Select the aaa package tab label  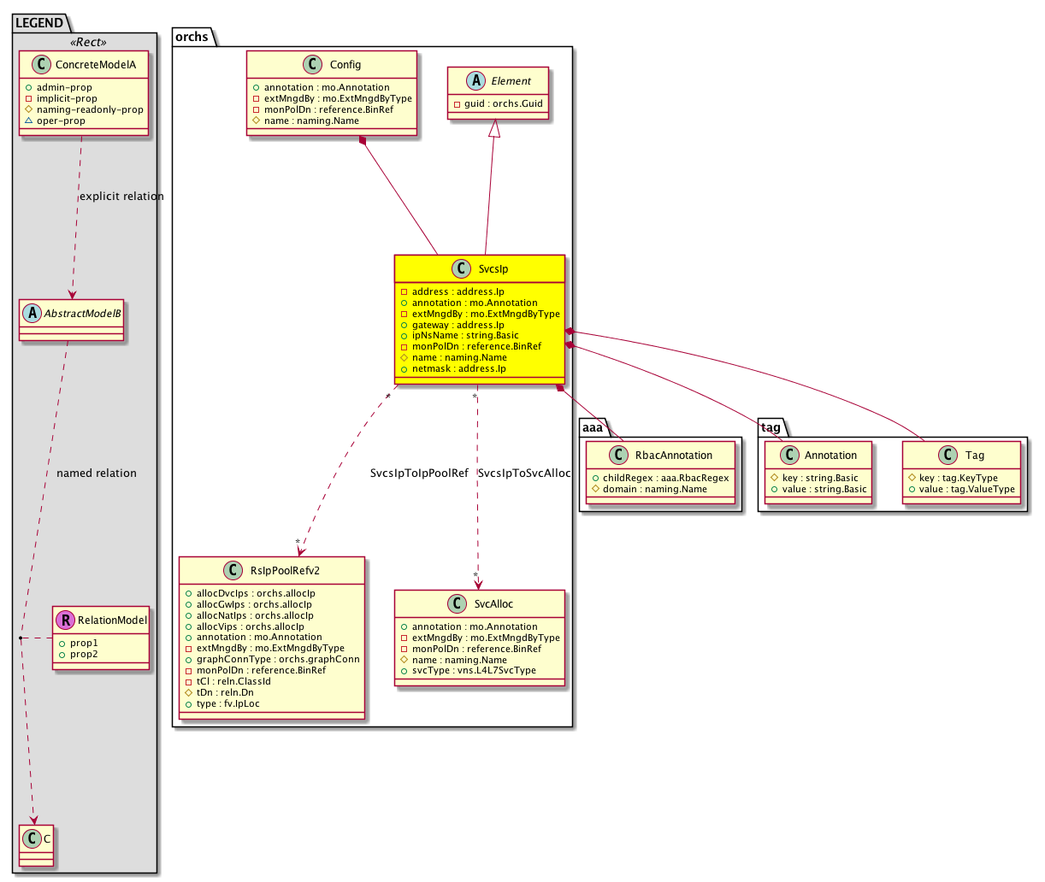click(x=592, y=426)
